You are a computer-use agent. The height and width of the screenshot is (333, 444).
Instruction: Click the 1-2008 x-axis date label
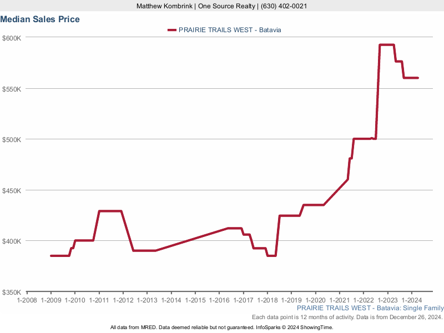click(27, 300)
